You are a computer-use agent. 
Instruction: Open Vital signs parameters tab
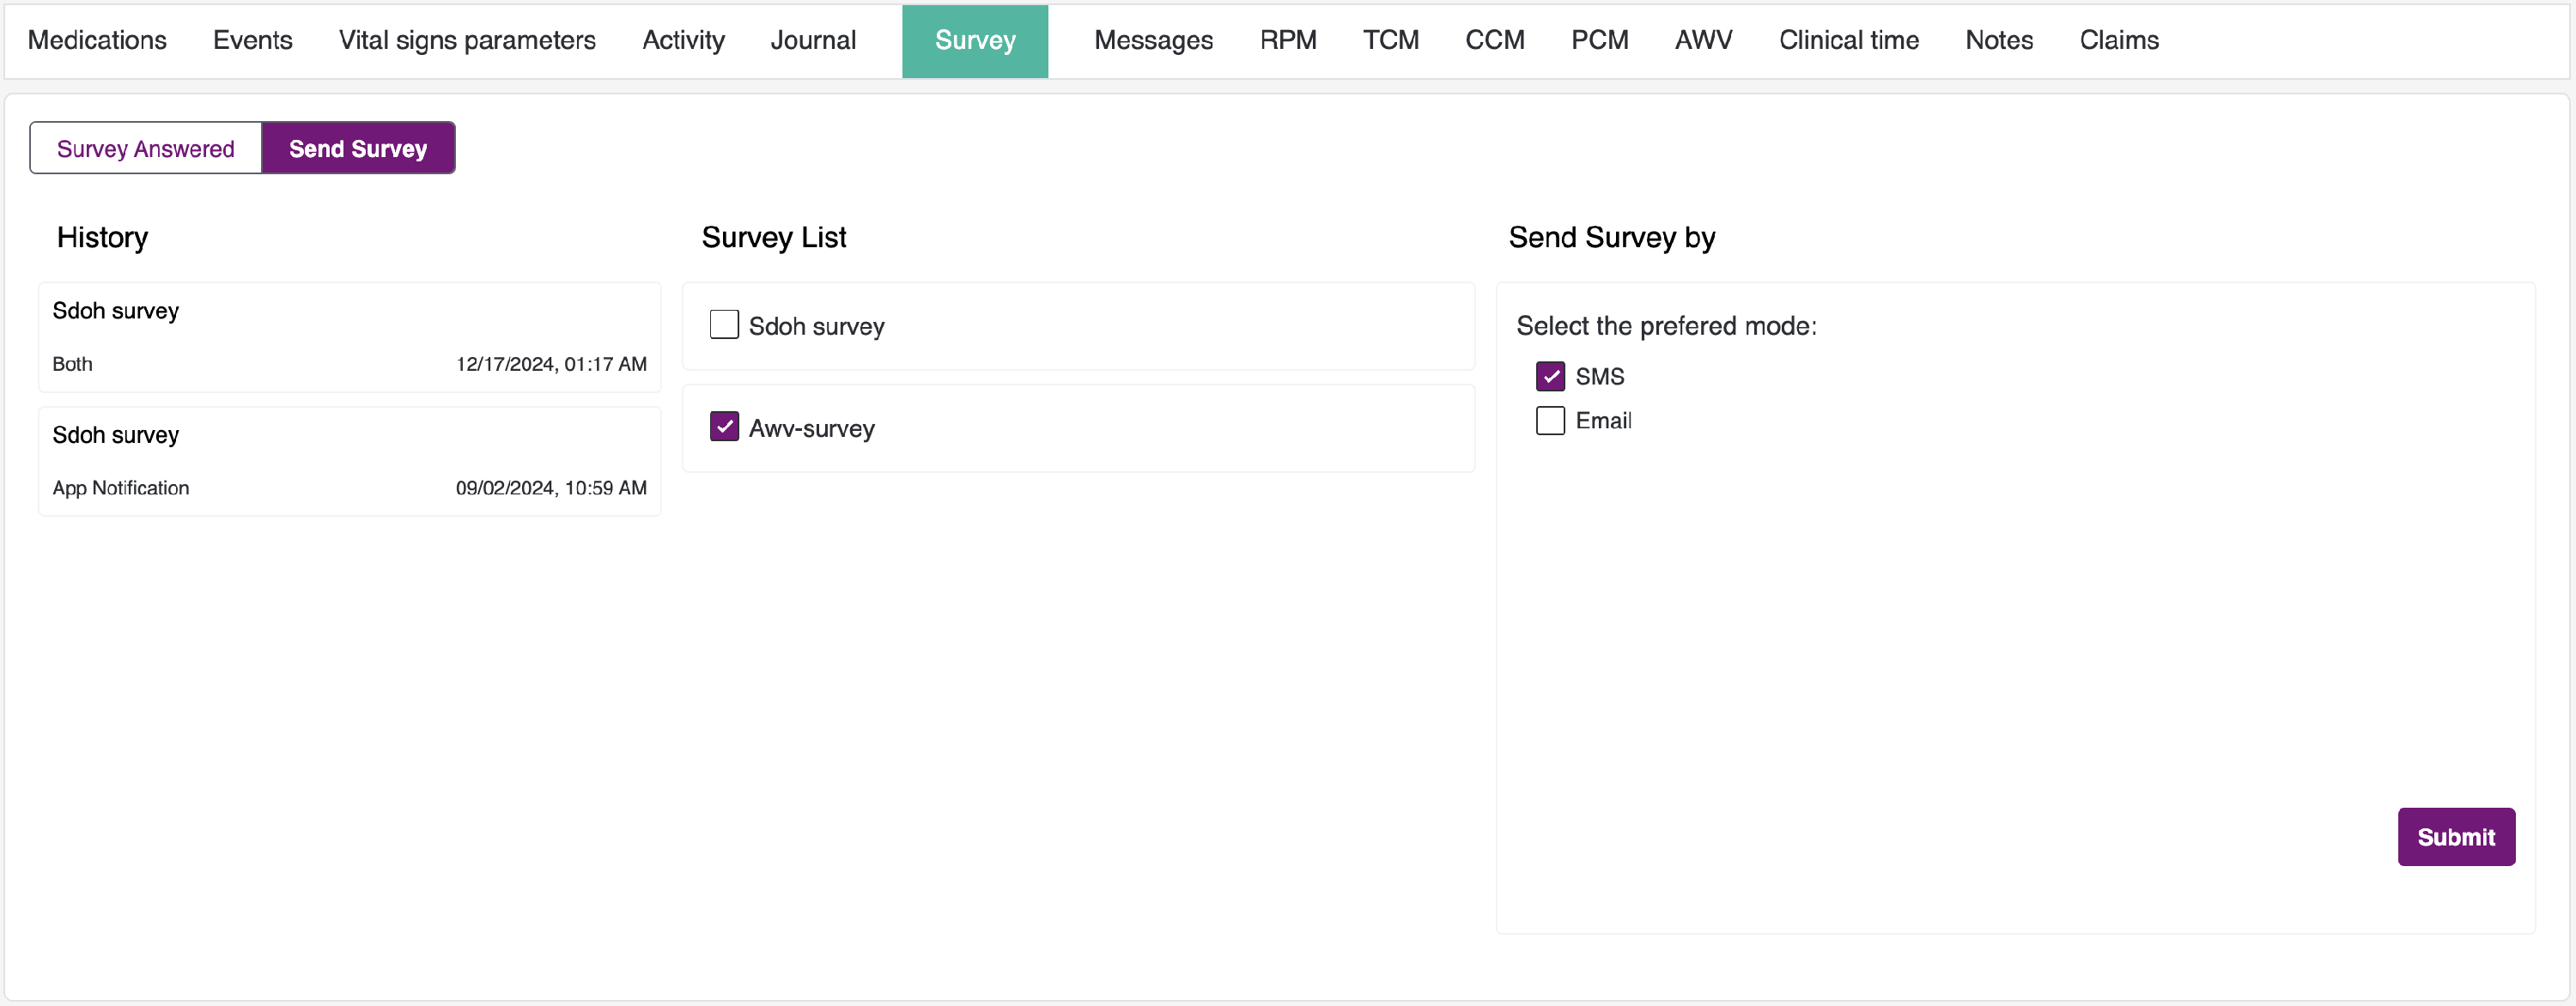click(467, 40)
